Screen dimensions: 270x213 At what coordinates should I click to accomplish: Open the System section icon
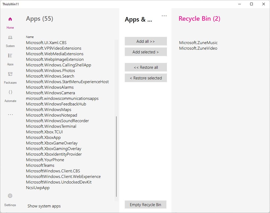tap(10, 37)
